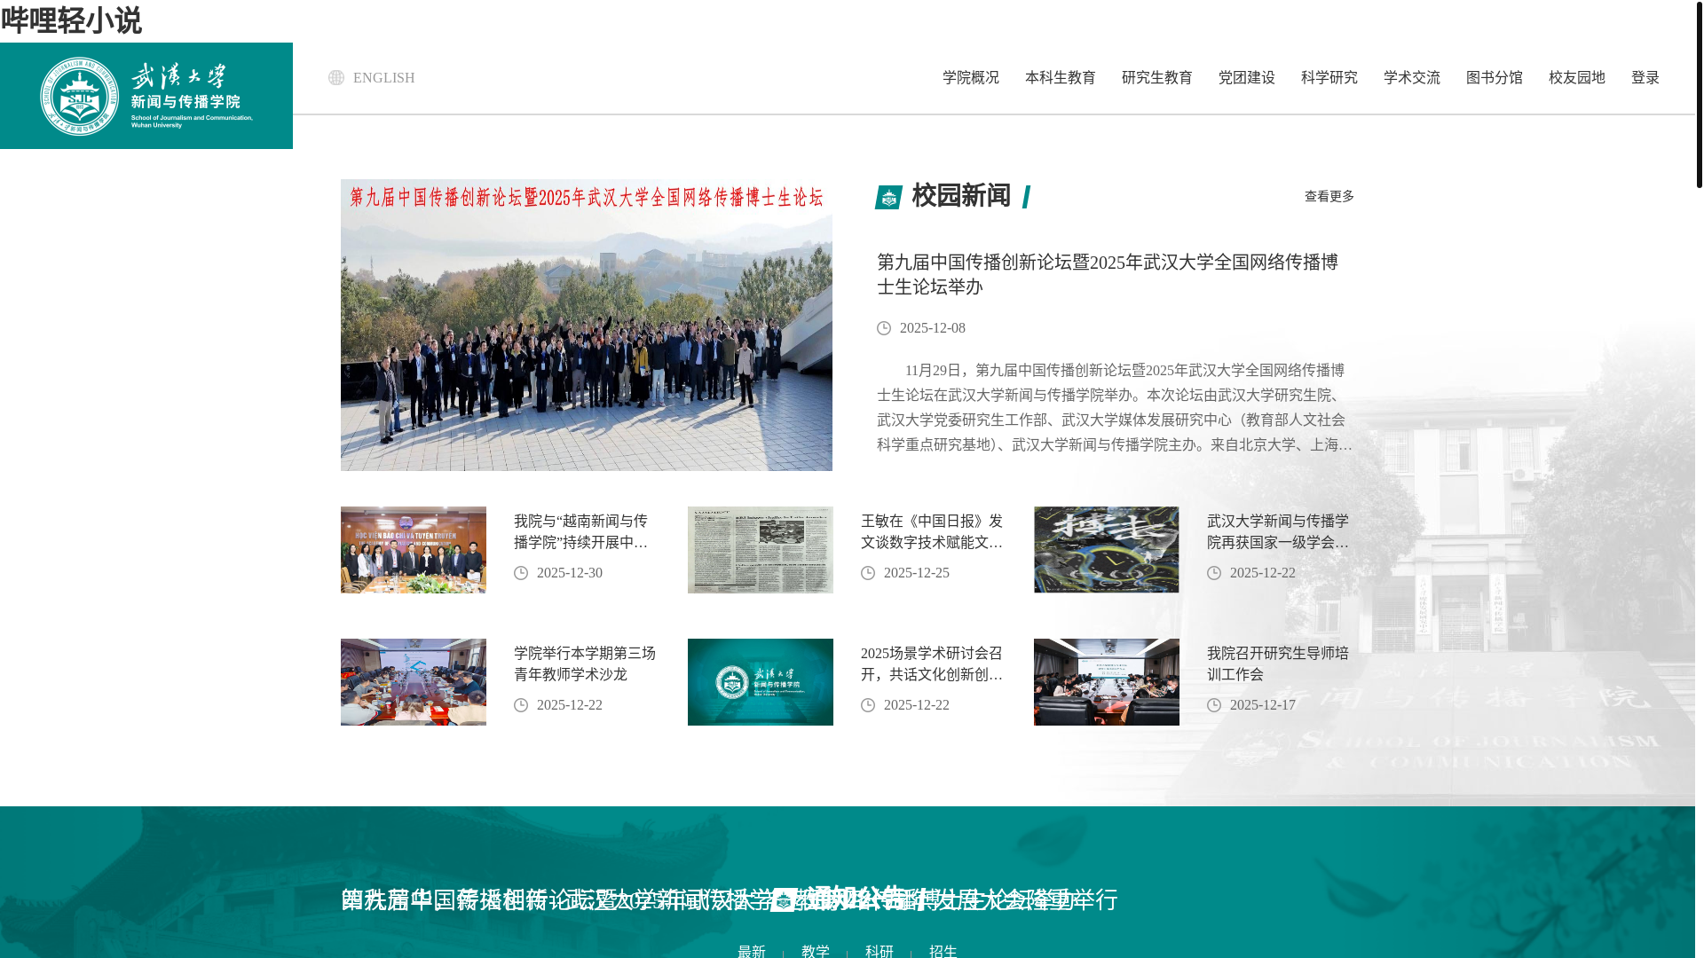1704x958 pixels.
Task: Open the 研究生导师培训 conference room thumbnail
Action: 1107,682
